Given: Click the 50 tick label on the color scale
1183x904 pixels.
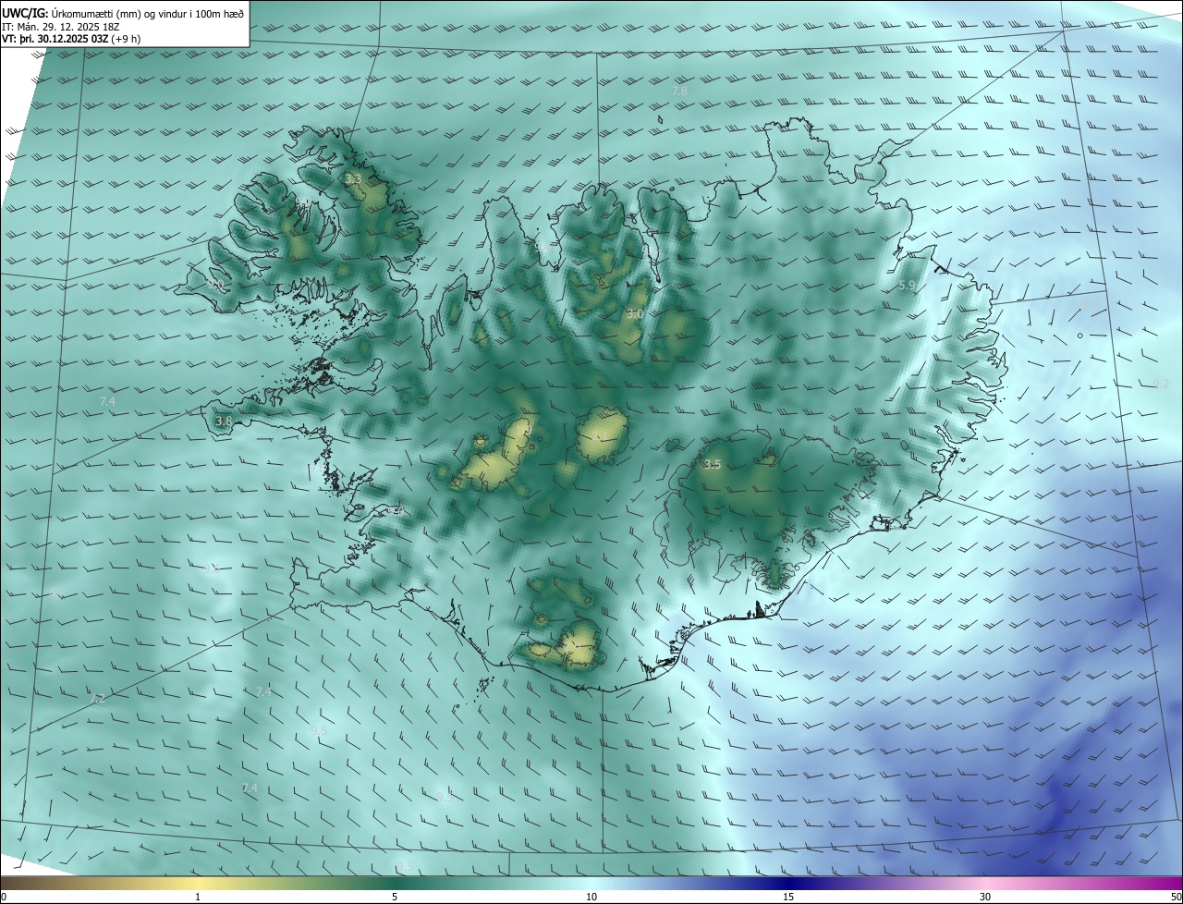Looking at the screenshot, I should [x=1176, y=897].
